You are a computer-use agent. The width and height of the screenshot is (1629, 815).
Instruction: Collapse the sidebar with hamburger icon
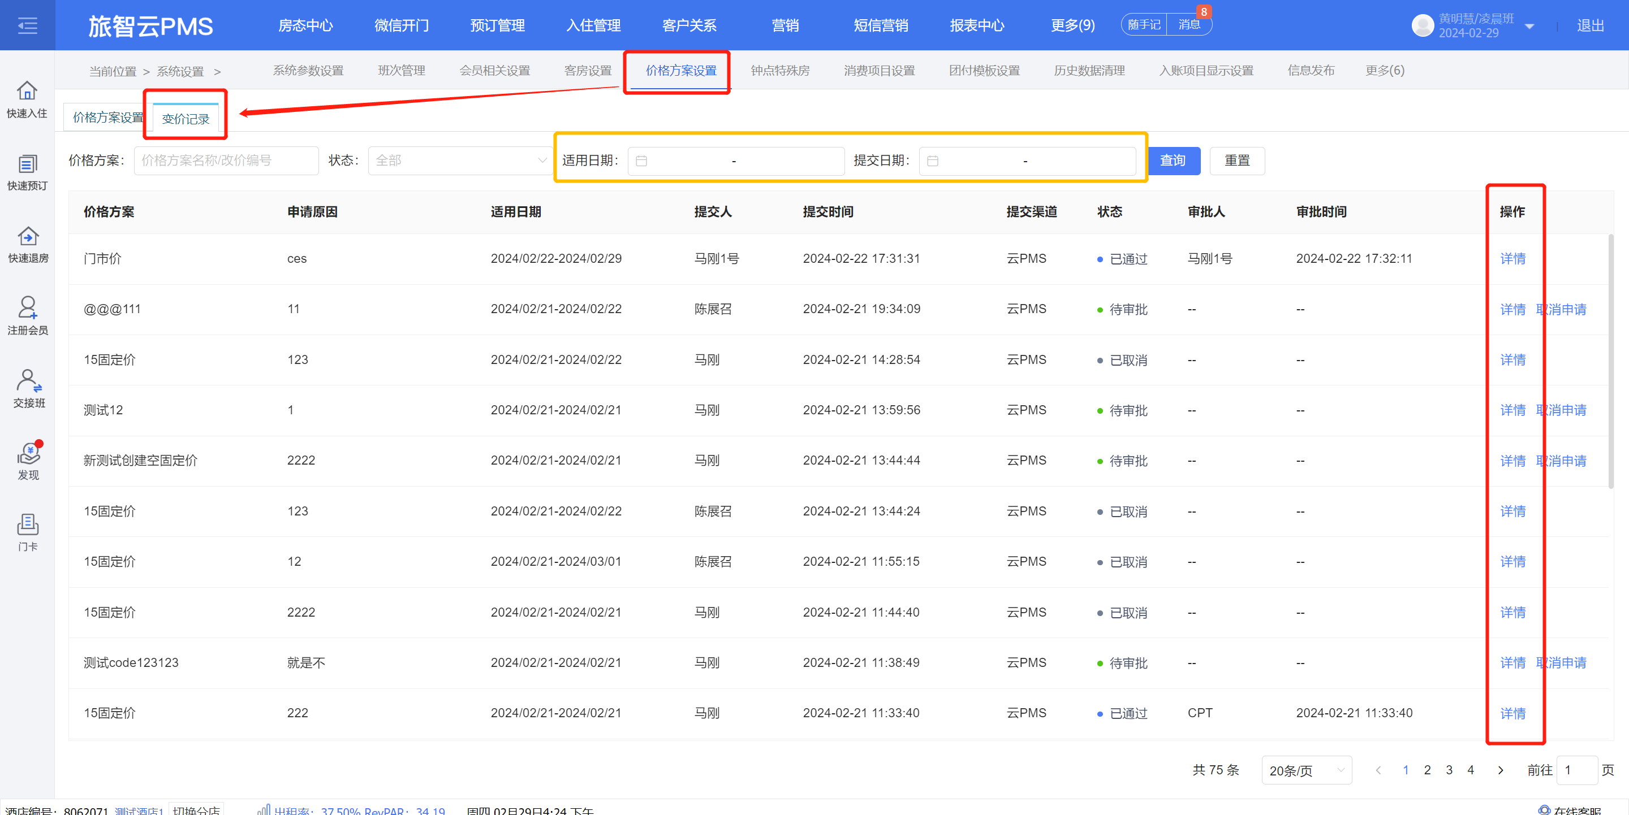[x=27, y=25]
